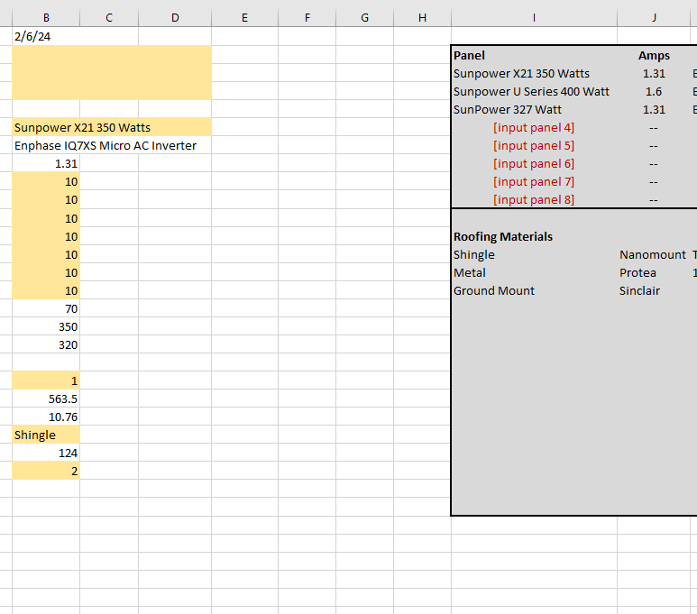Select yellow Sunpower X21 350 Watts cell in column B

(x=112, y=127)
